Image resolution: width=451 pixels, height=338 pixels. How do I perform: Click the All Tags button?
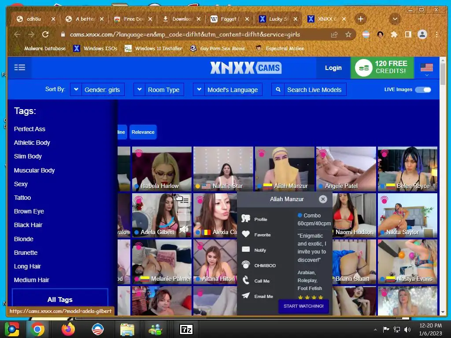tap(60, 299)
